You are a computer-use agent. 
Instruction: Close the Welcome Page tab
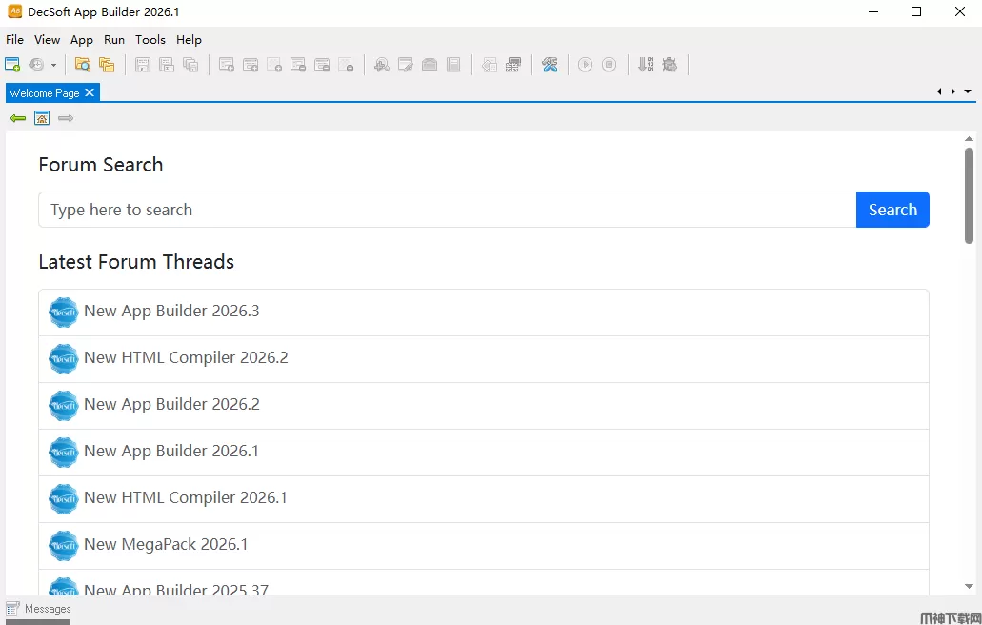click(x=90, y=92)
